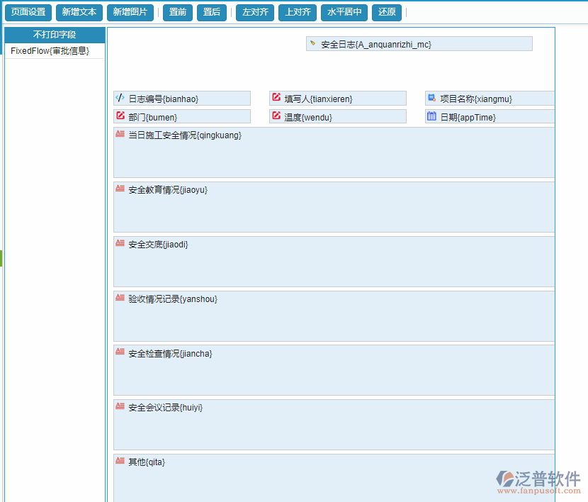Click the textarea icon on 其他 field
Screen dimensions: 588x502
click(120, 460)
